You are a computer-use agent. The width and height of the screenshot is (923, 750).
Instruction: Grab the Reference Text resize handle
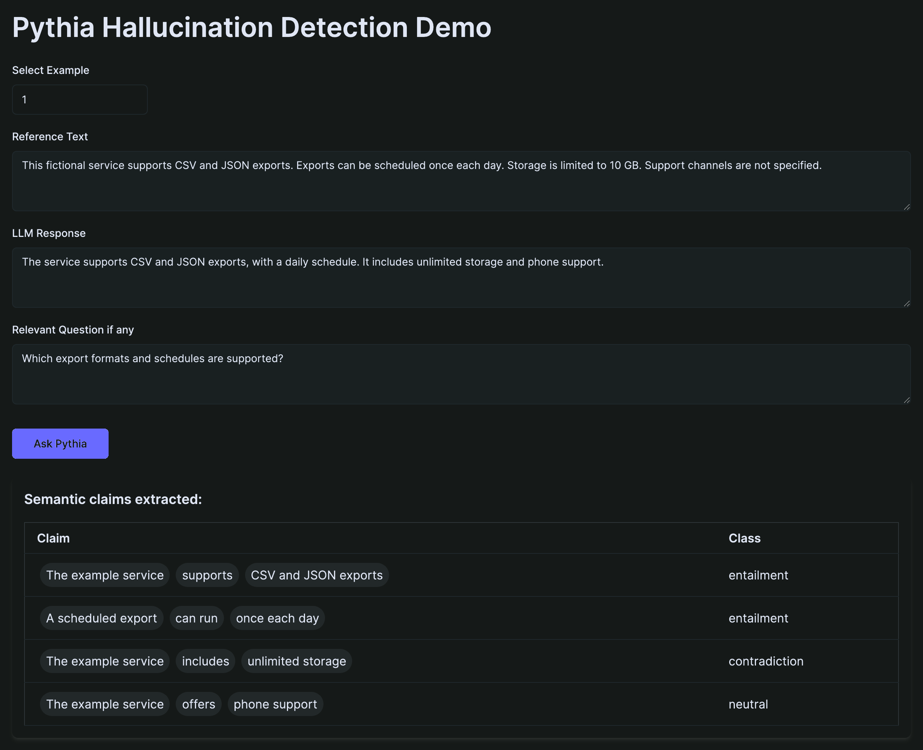coord(906,207)
